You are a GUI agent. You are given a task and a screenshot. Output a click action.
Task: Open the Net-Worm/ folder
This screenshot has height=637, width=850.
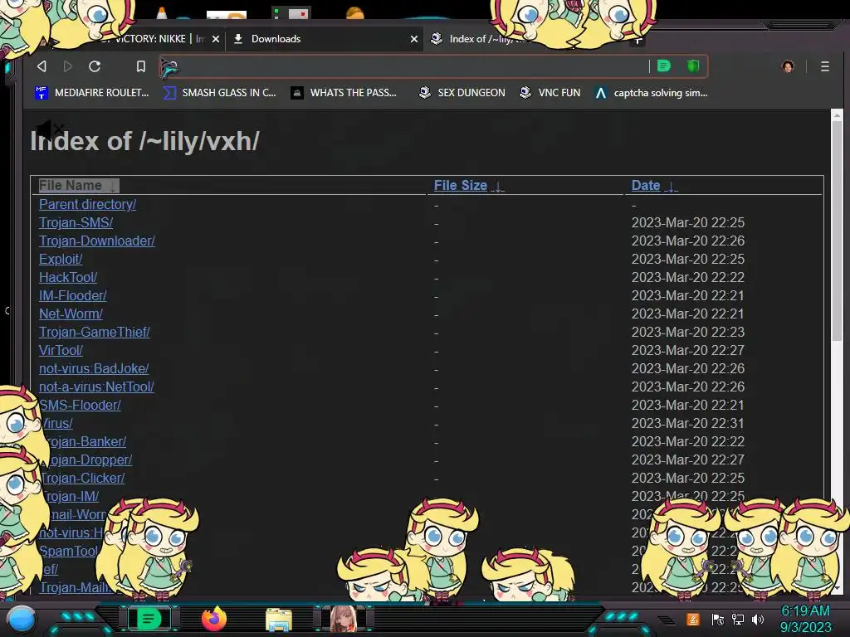tap(71, 314)
